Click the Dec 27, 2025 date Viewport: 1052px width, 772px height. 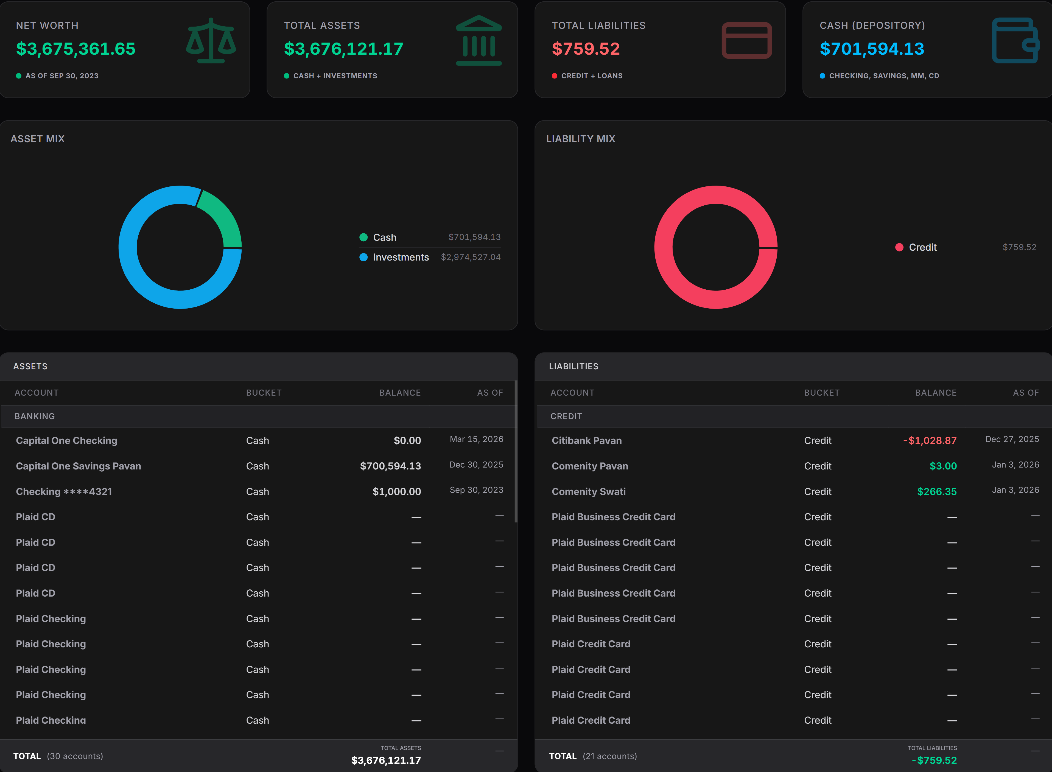pos(1012,439)
